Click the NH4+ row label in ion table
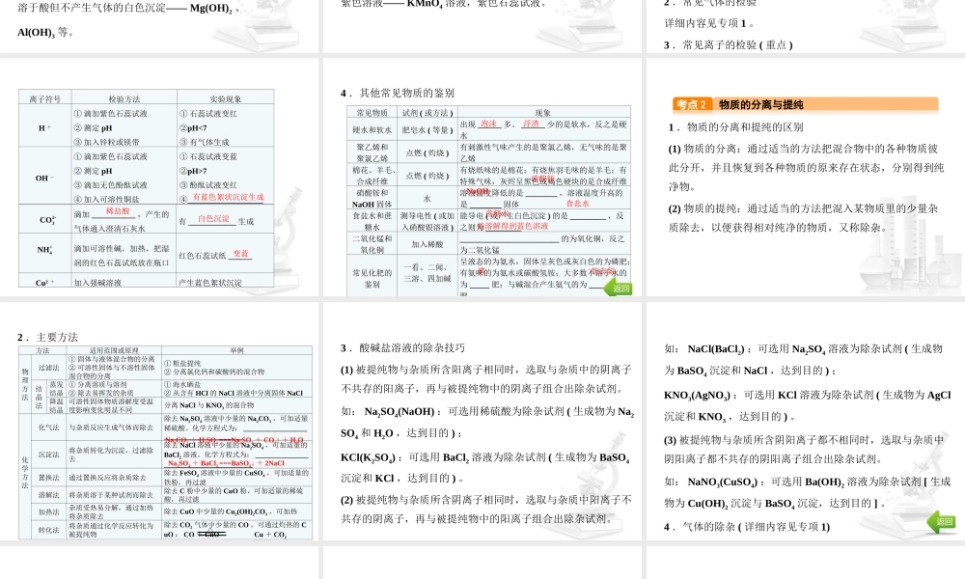The image size is (965, 579). pos(45,250)
